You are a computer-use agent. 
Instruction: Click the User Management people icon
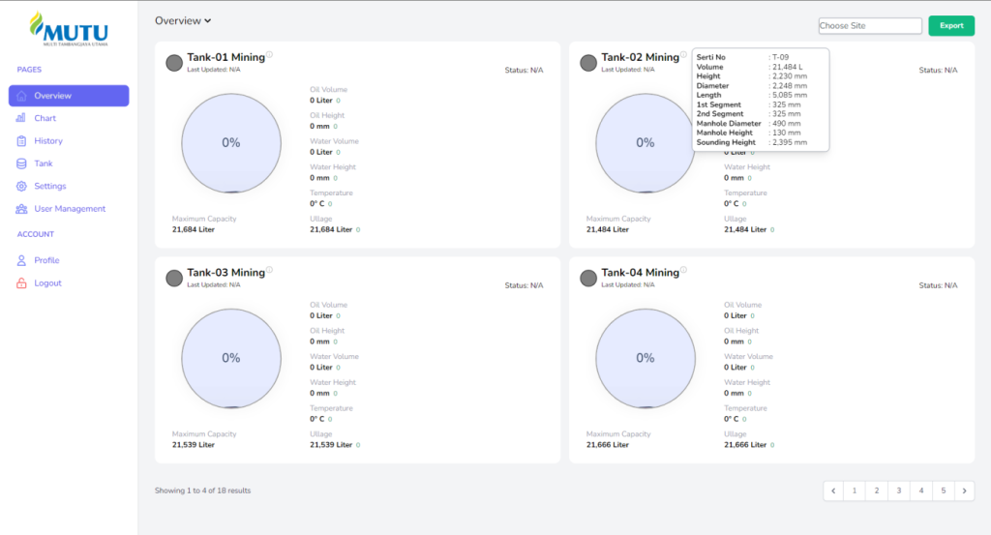coord(22,209)
